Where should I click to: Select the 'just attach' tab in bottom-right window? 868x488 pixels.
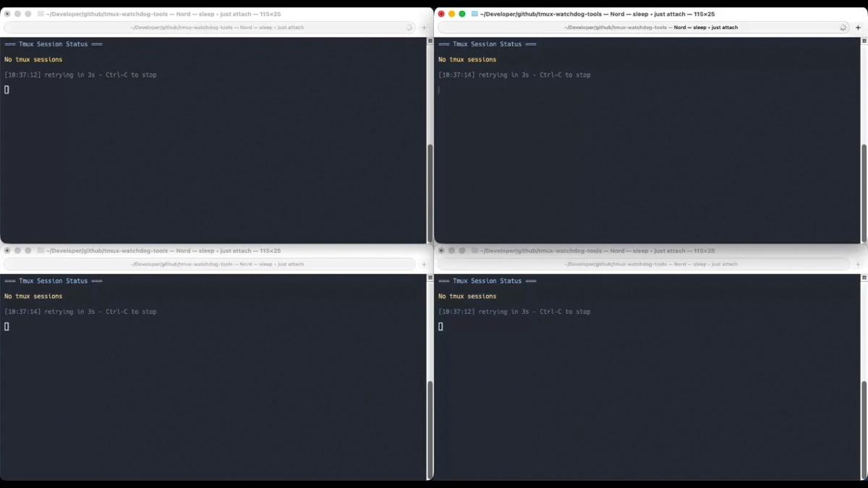(644, 265)
